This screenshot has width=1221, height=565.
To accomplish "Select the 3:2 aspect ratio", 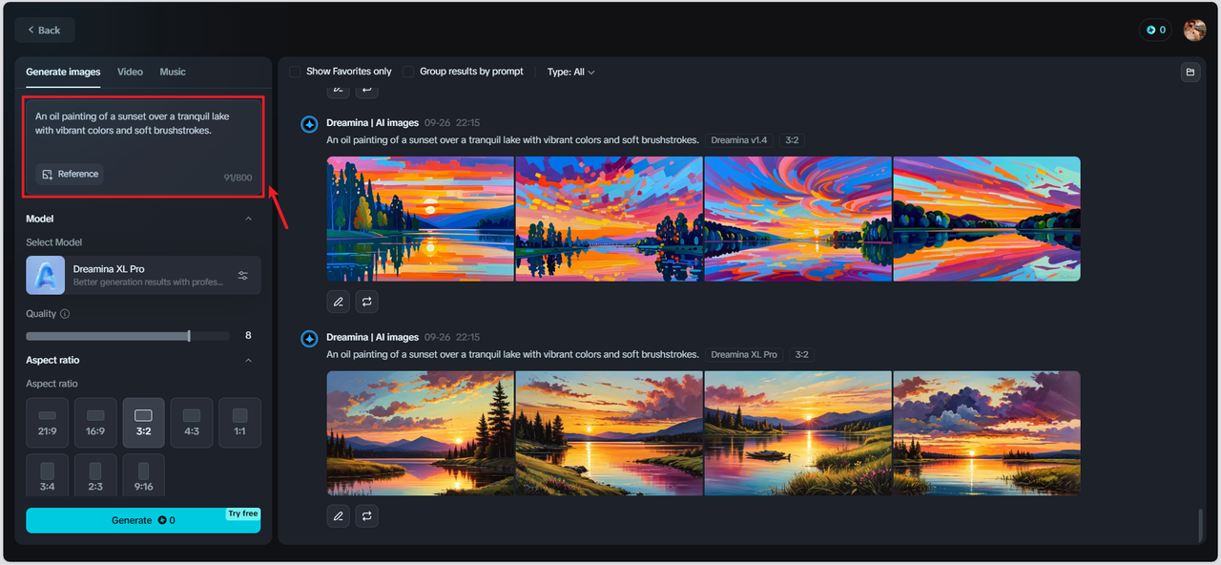I will (143, 423).
